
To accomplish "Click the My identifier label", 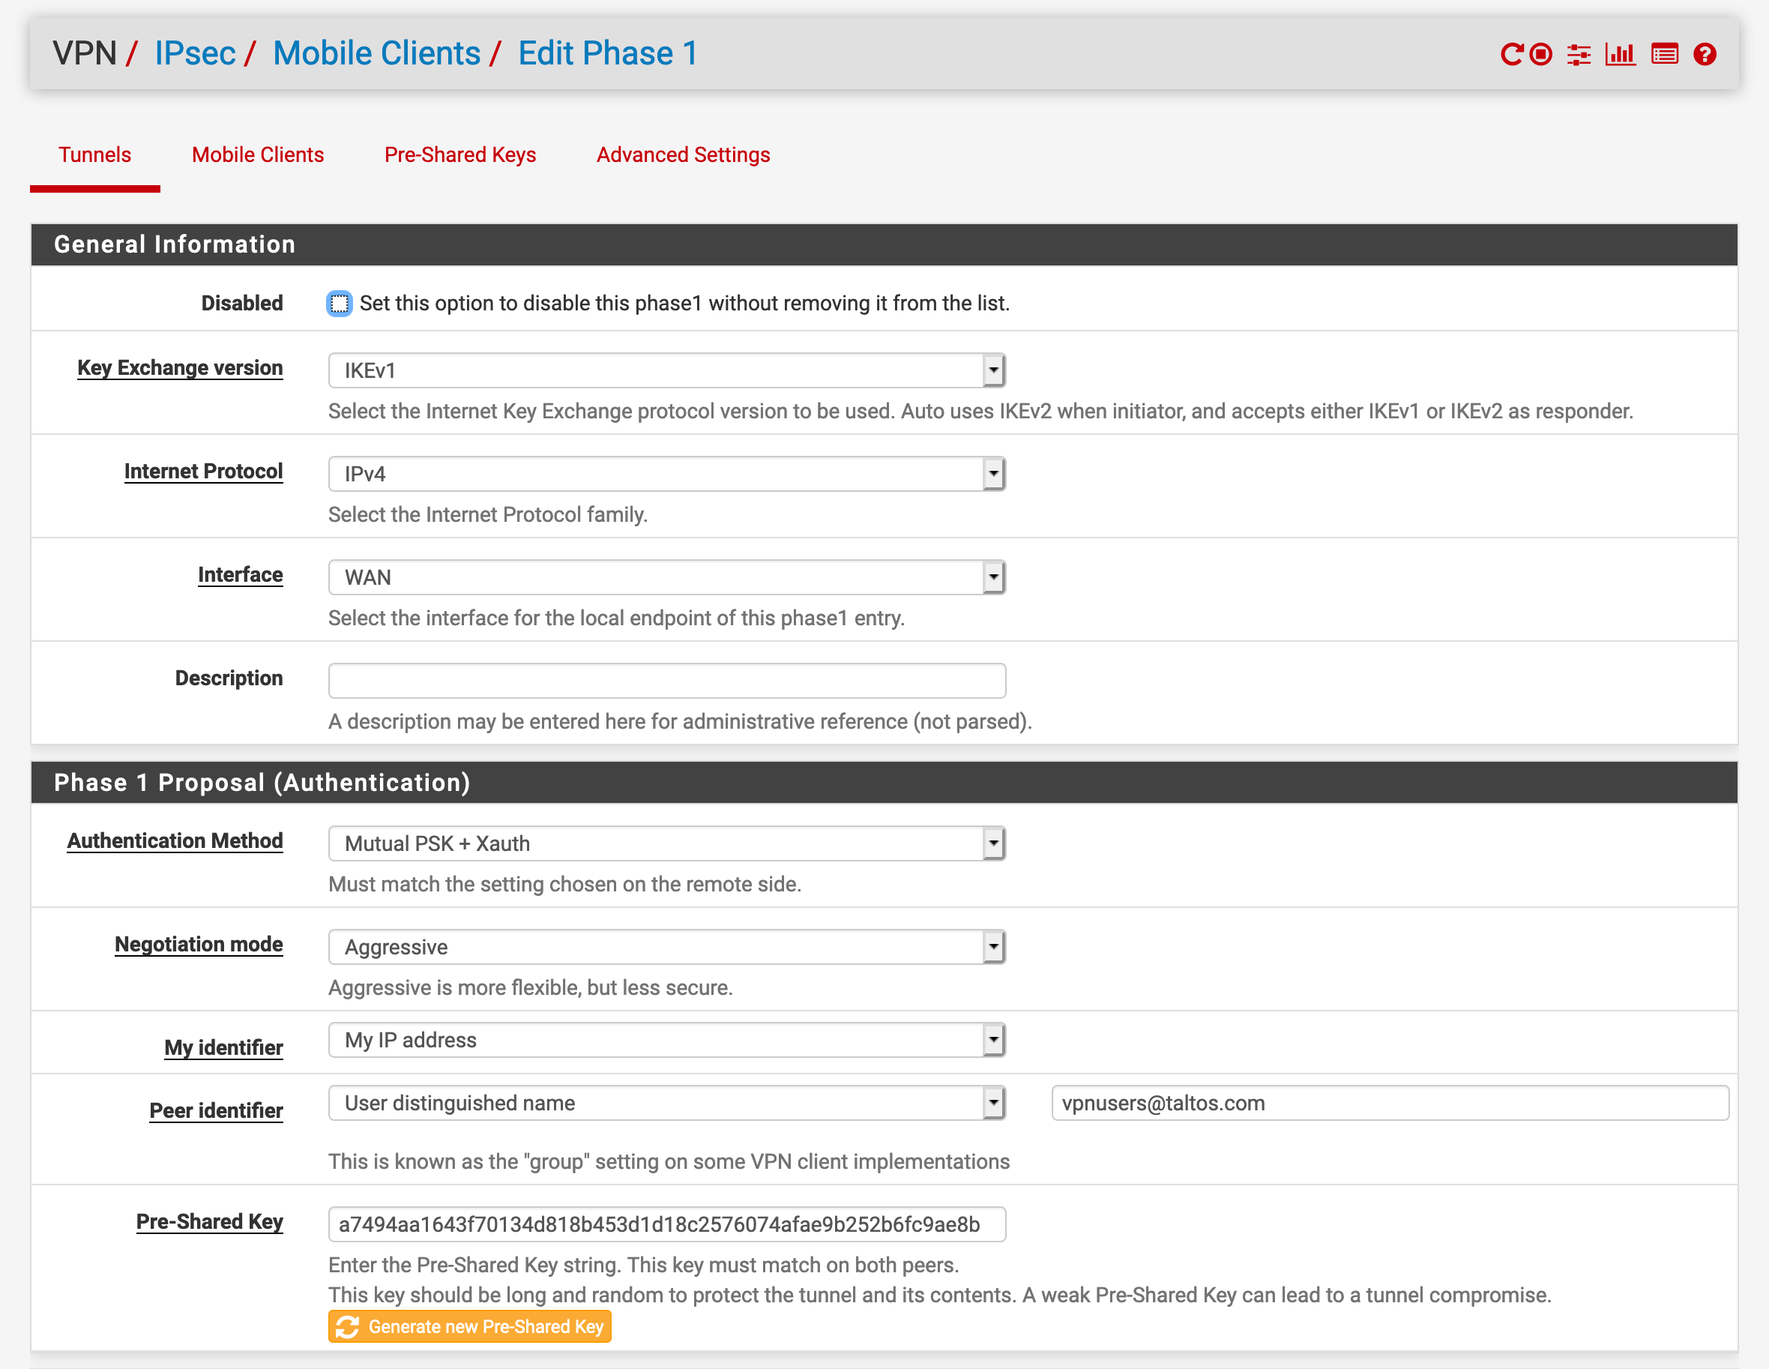I will [x=223, y=1048].
